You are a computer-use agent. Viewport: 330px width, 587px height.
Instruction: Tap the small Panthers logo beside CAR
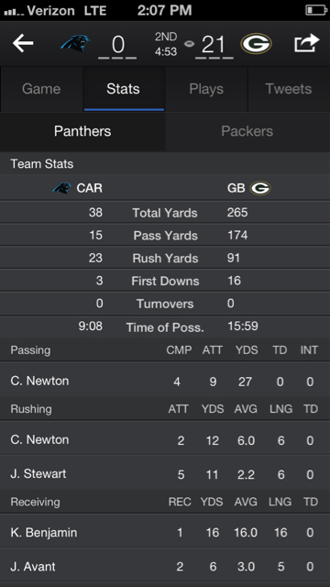(62, 187)
